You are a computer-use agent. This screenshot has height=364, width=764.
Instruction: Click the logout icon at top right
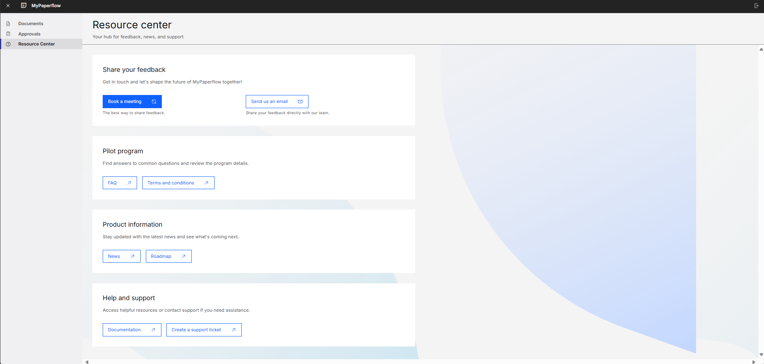[756, 6]
